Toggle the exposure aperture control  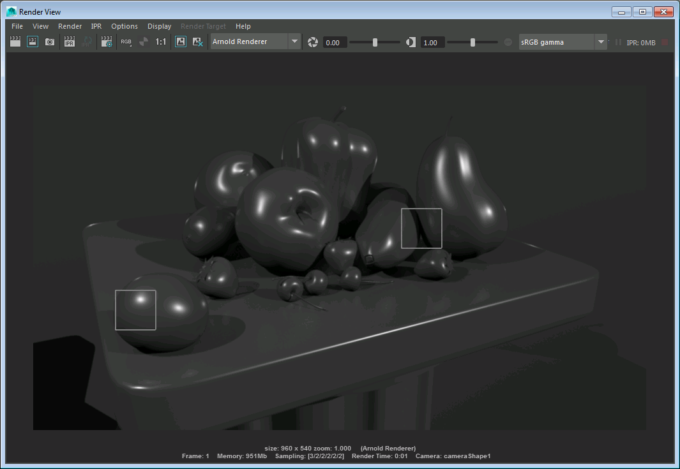point(312,41)
